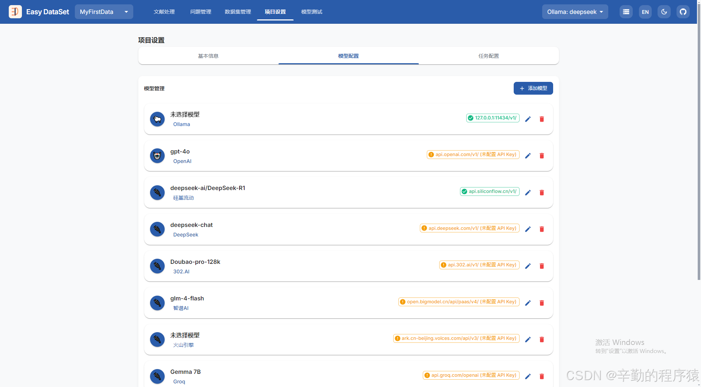The width and height of the screenshot is (701, 387).
Task: Delete the glm-4-flash model
Action: pyautogui.click(x=542, y=303)
